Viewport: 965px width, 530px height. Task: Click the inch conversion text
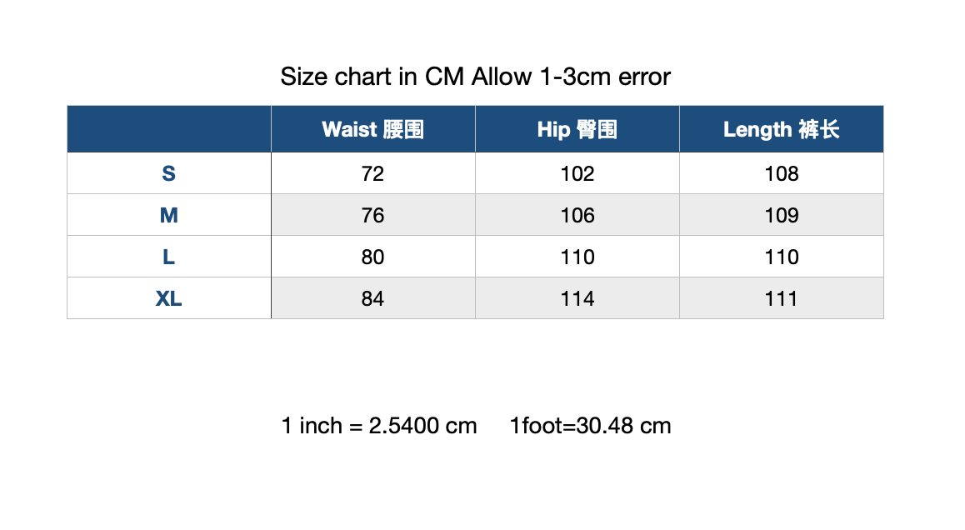(379, 426)
